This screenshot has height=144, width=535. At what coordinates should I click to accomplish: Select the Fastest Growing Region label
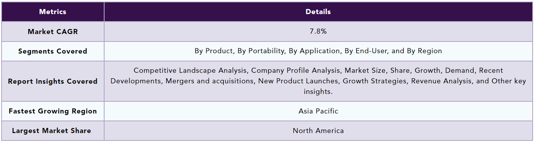[53, 111]
